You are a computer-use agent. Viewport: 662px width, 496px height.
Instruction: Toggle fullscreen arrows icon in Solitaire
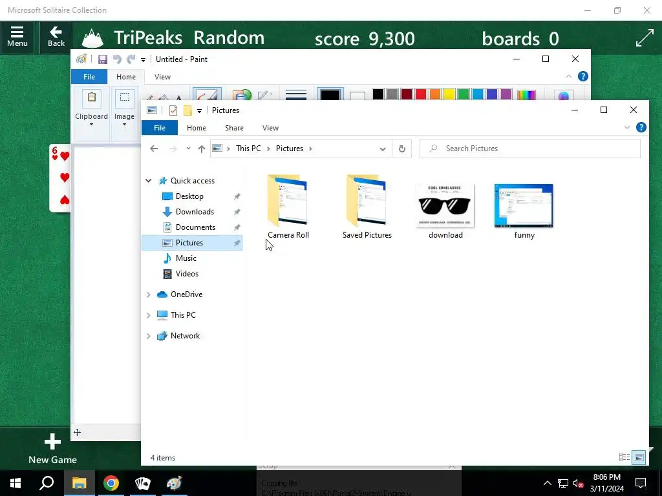(x=645, y=38)
